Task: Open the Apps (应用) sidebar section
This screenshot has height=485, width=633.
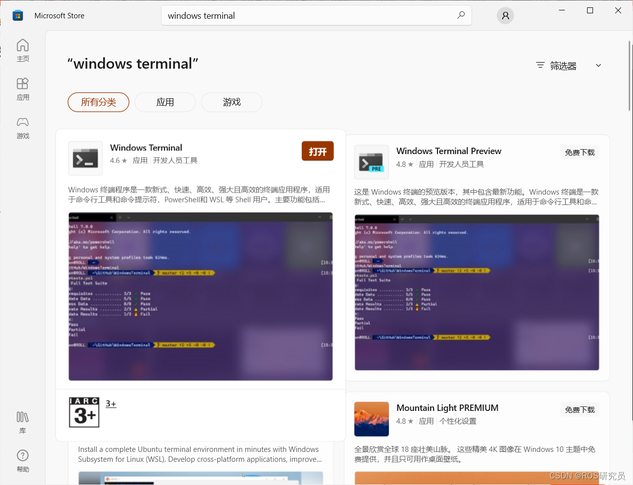Action: pyautogui.click(x=23, y=89)
